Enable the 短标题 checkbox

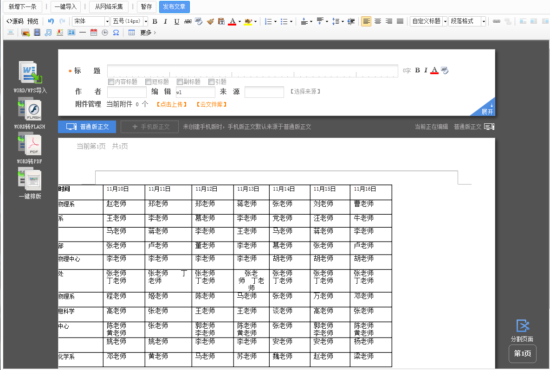(149, 82)
